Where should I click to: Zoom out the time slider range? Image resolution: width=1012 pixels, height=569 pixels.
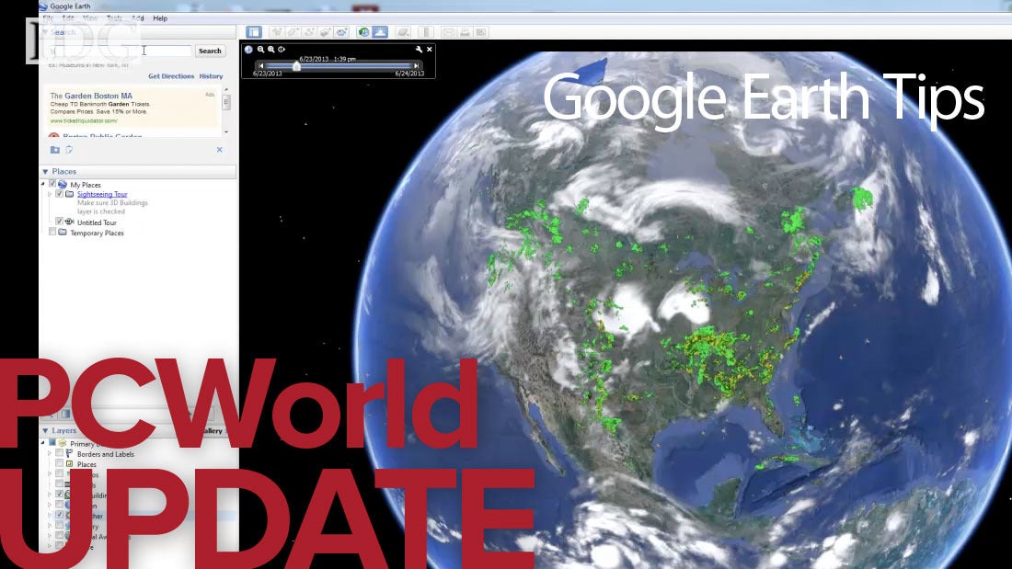[x=260, y=49]
